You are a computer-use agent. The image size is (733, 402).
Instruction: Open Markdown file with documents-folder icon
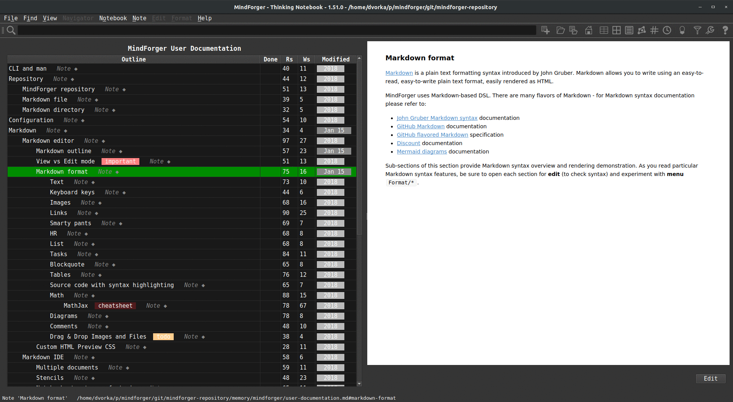point(573,30)
